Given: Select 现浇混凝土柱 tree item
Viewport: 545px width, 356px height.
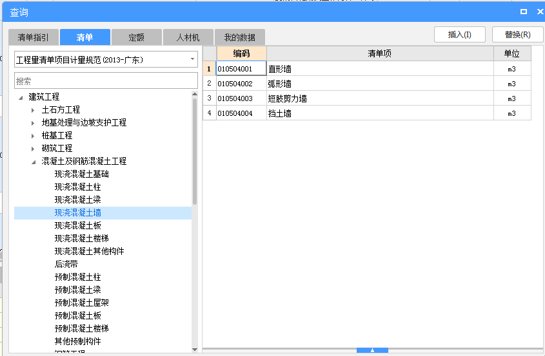Looking at the screenshot, I should 78,187.
